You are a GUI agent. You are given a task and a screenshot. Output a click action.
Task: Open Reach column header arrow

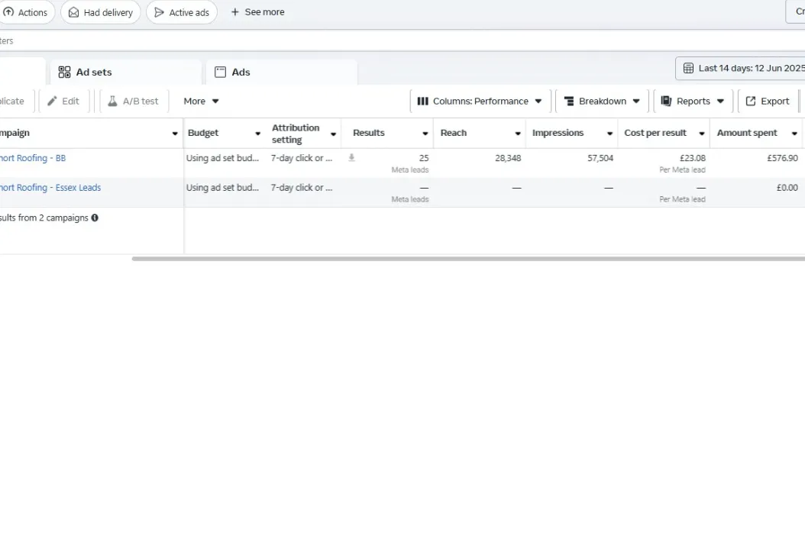pos(518,134)
